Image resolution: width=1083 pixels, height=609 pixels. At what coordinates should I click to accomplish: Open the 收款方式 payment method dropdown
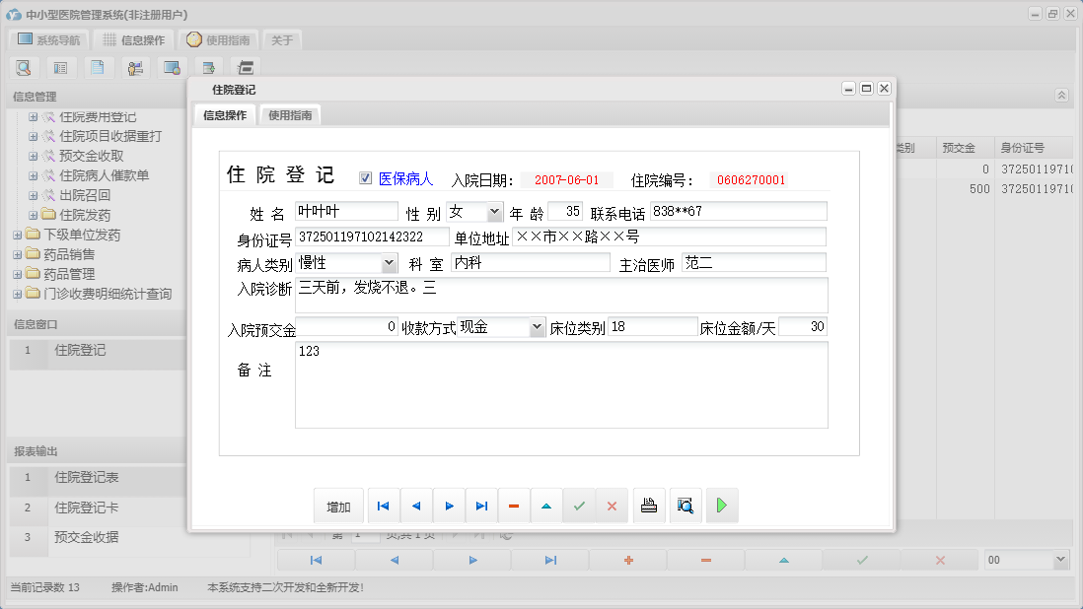coord(536,326)
